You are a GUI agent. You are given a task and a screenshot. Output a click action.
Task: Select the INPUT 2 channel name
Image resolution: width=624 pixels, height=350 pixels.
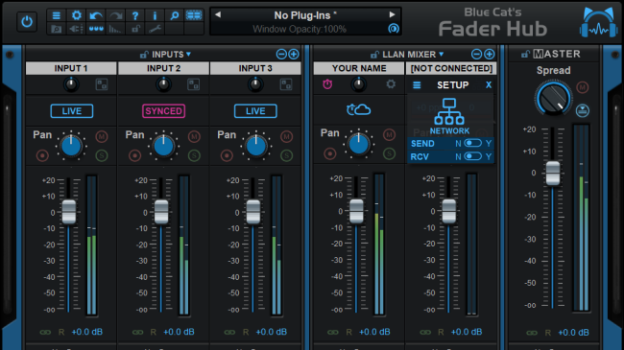pos(163,68)
